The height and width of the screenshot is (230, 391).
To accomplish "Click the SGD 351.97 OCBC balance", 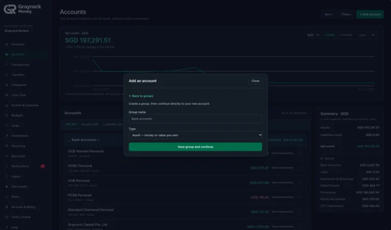I will pyautogui.click(x=259, y=168).
